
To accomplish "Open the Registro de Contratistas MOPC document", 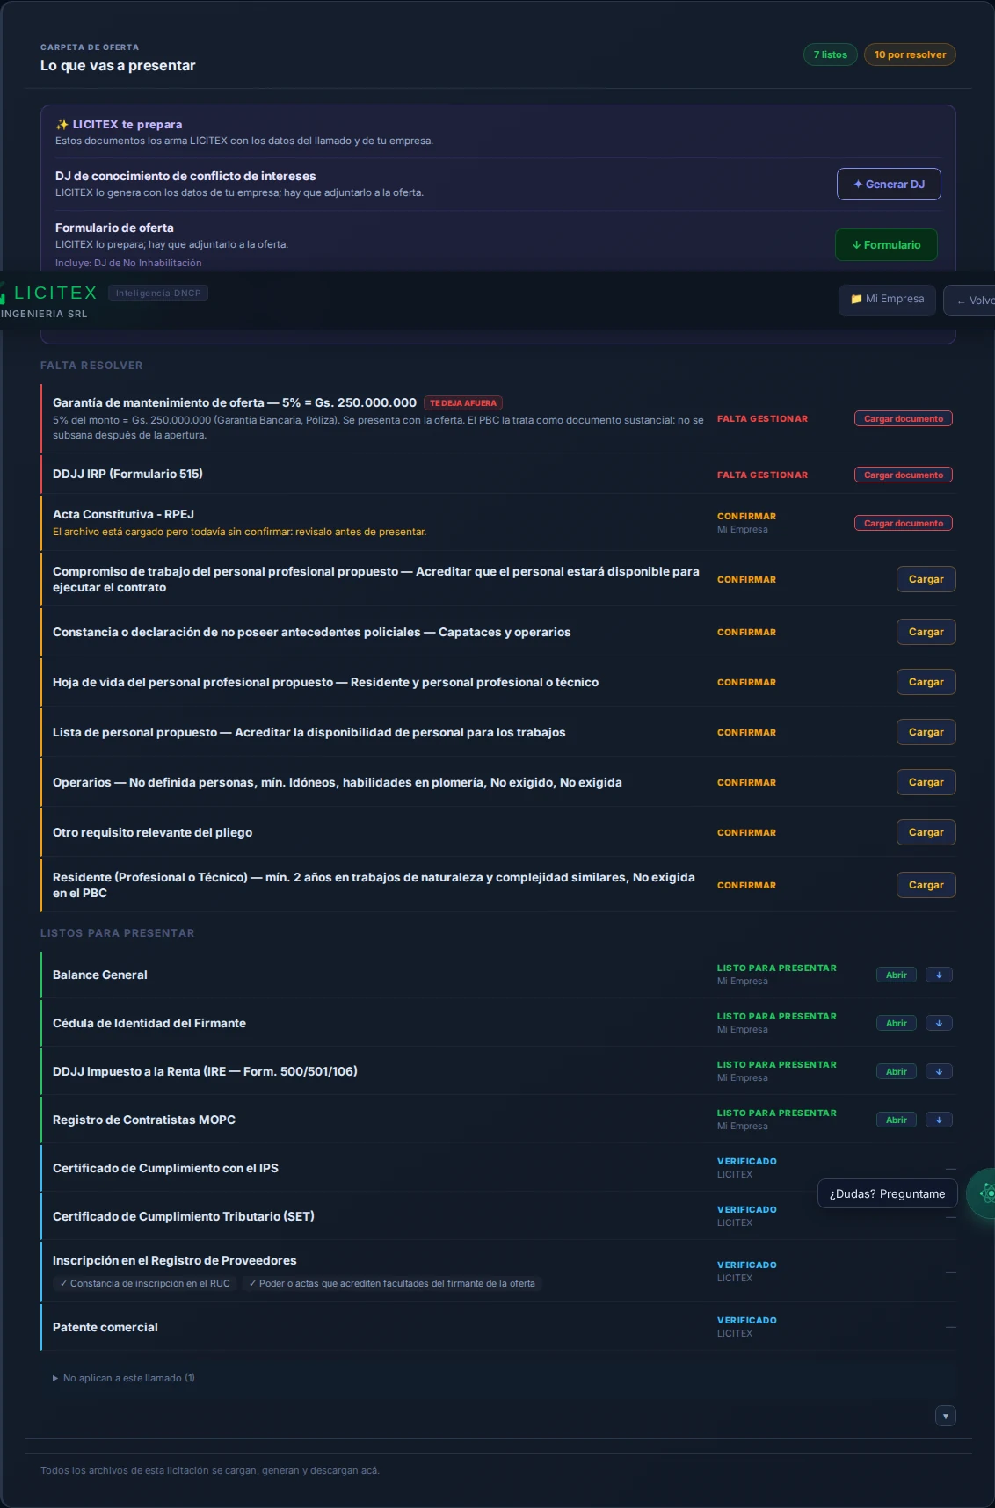I will (897, 1120).
